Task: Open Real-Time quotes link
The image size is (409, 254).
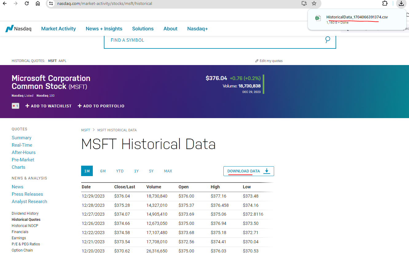Action: click(x=22, y=145)
